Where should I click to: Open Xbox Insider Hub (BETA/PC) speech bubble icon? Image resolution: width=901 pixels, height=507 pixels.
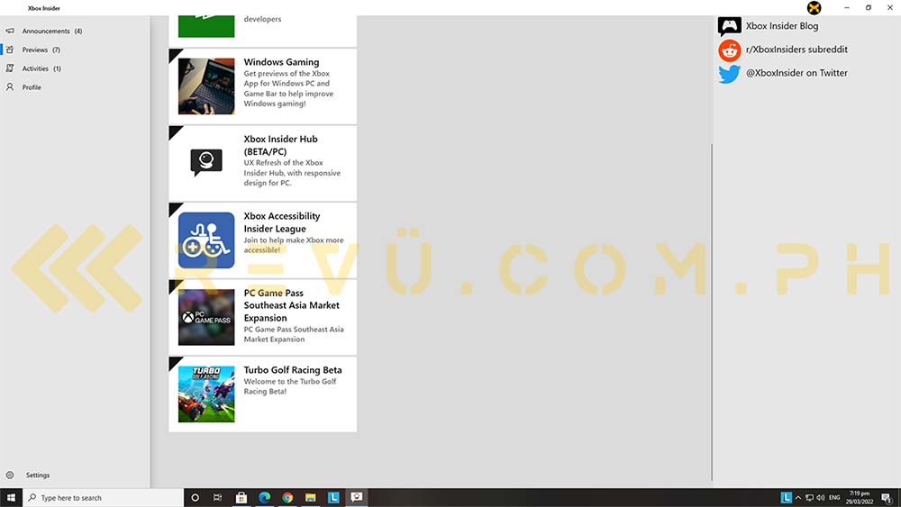206,162
